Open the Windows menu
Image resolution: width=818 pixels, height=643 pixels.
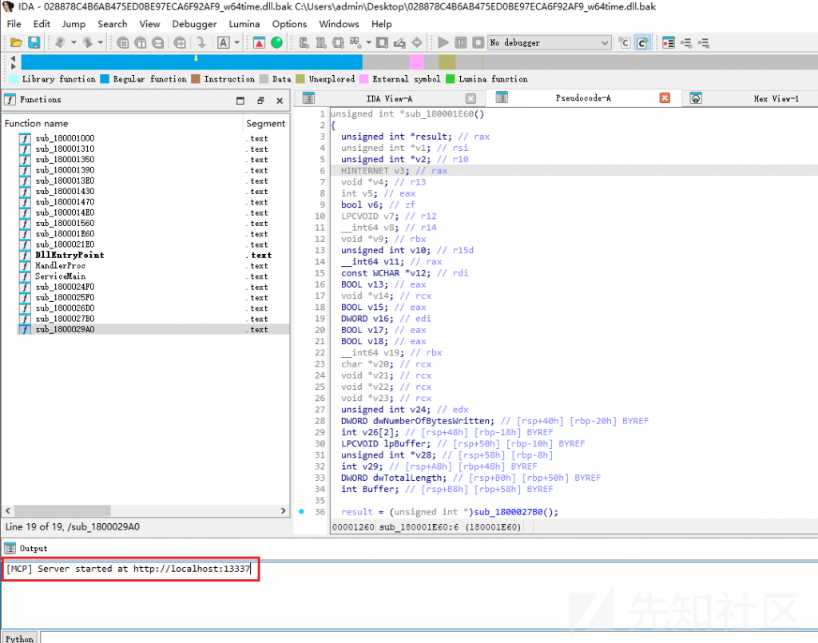click(339, 24)
